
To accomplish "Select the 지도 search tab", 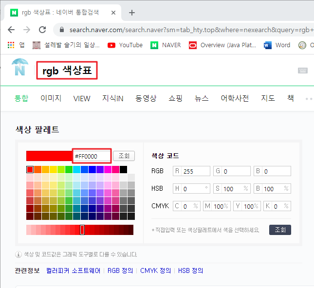I will (x=268, y=98).
